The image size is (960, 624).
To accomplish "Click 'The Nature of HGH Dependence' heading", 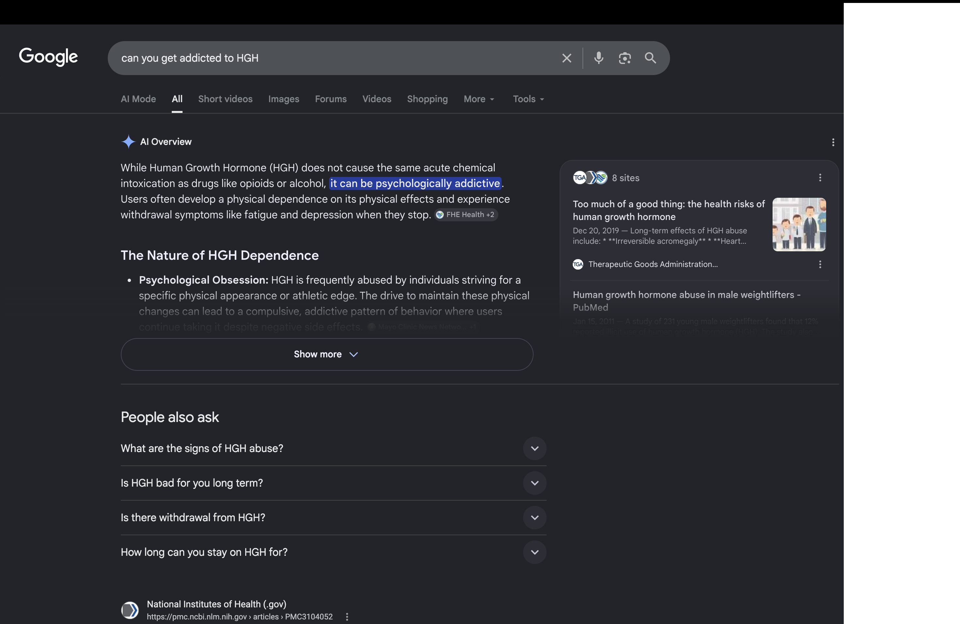I will pyautogui.click(x=220, y=255).
